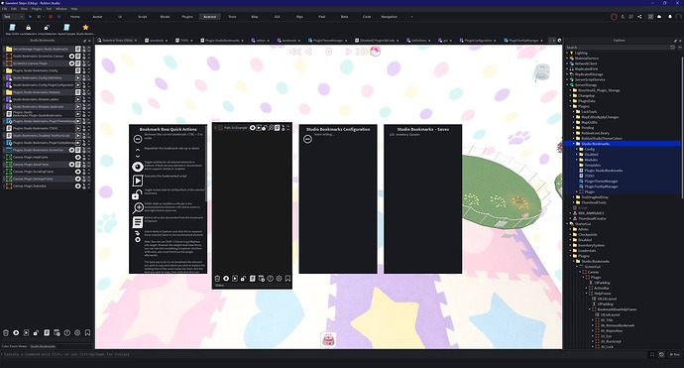This screenshot has width=684, height=368.
Task: Click lock icon in Studio Bookmarks bottom bar
Action: [x=37, y=332]
